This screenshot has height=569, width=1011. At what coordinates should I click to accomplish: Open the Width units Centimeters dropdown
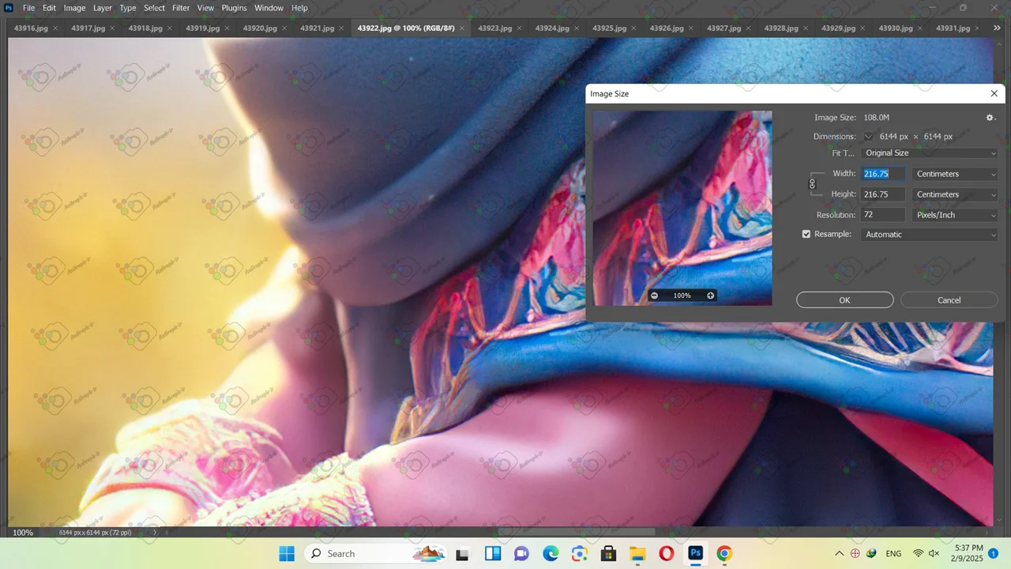pos(955,174)
